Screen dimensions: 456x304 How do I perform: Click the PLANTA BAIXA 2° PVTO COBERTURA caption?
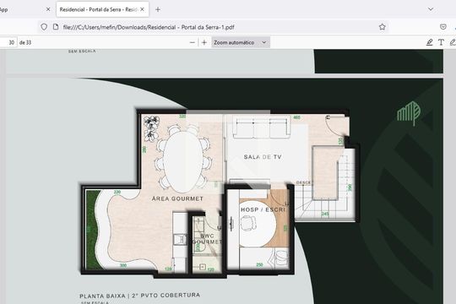tap(140, 296)
